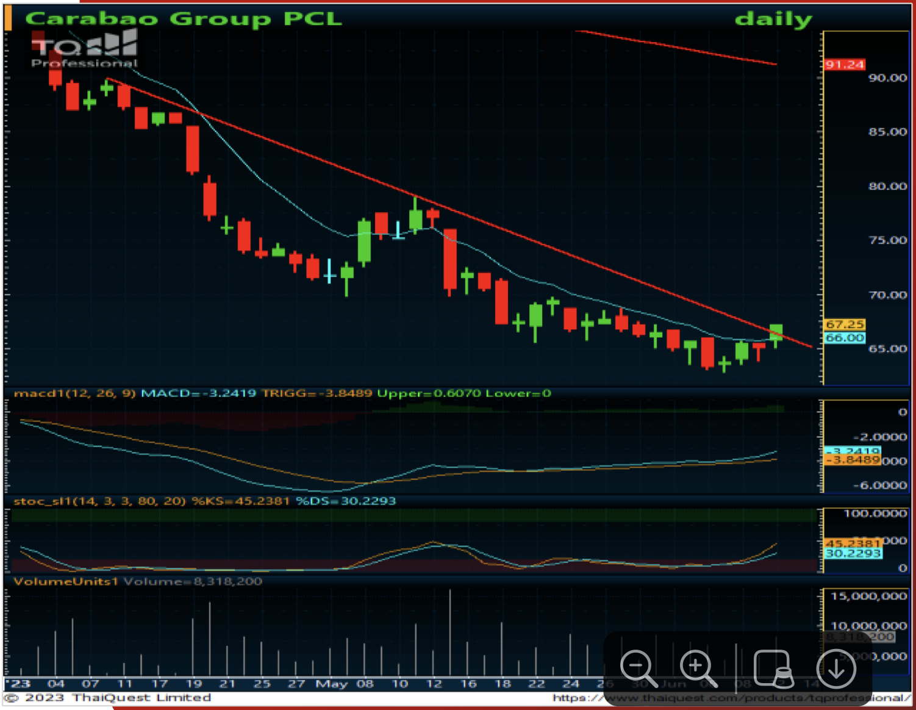Select the cyan 66.00 price tag

(845, 338)
